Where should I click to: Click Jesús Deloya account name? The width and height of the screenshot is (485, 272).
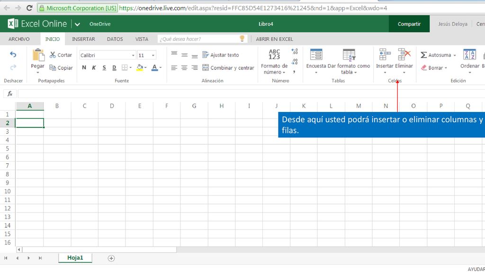(x=452, y=24)
